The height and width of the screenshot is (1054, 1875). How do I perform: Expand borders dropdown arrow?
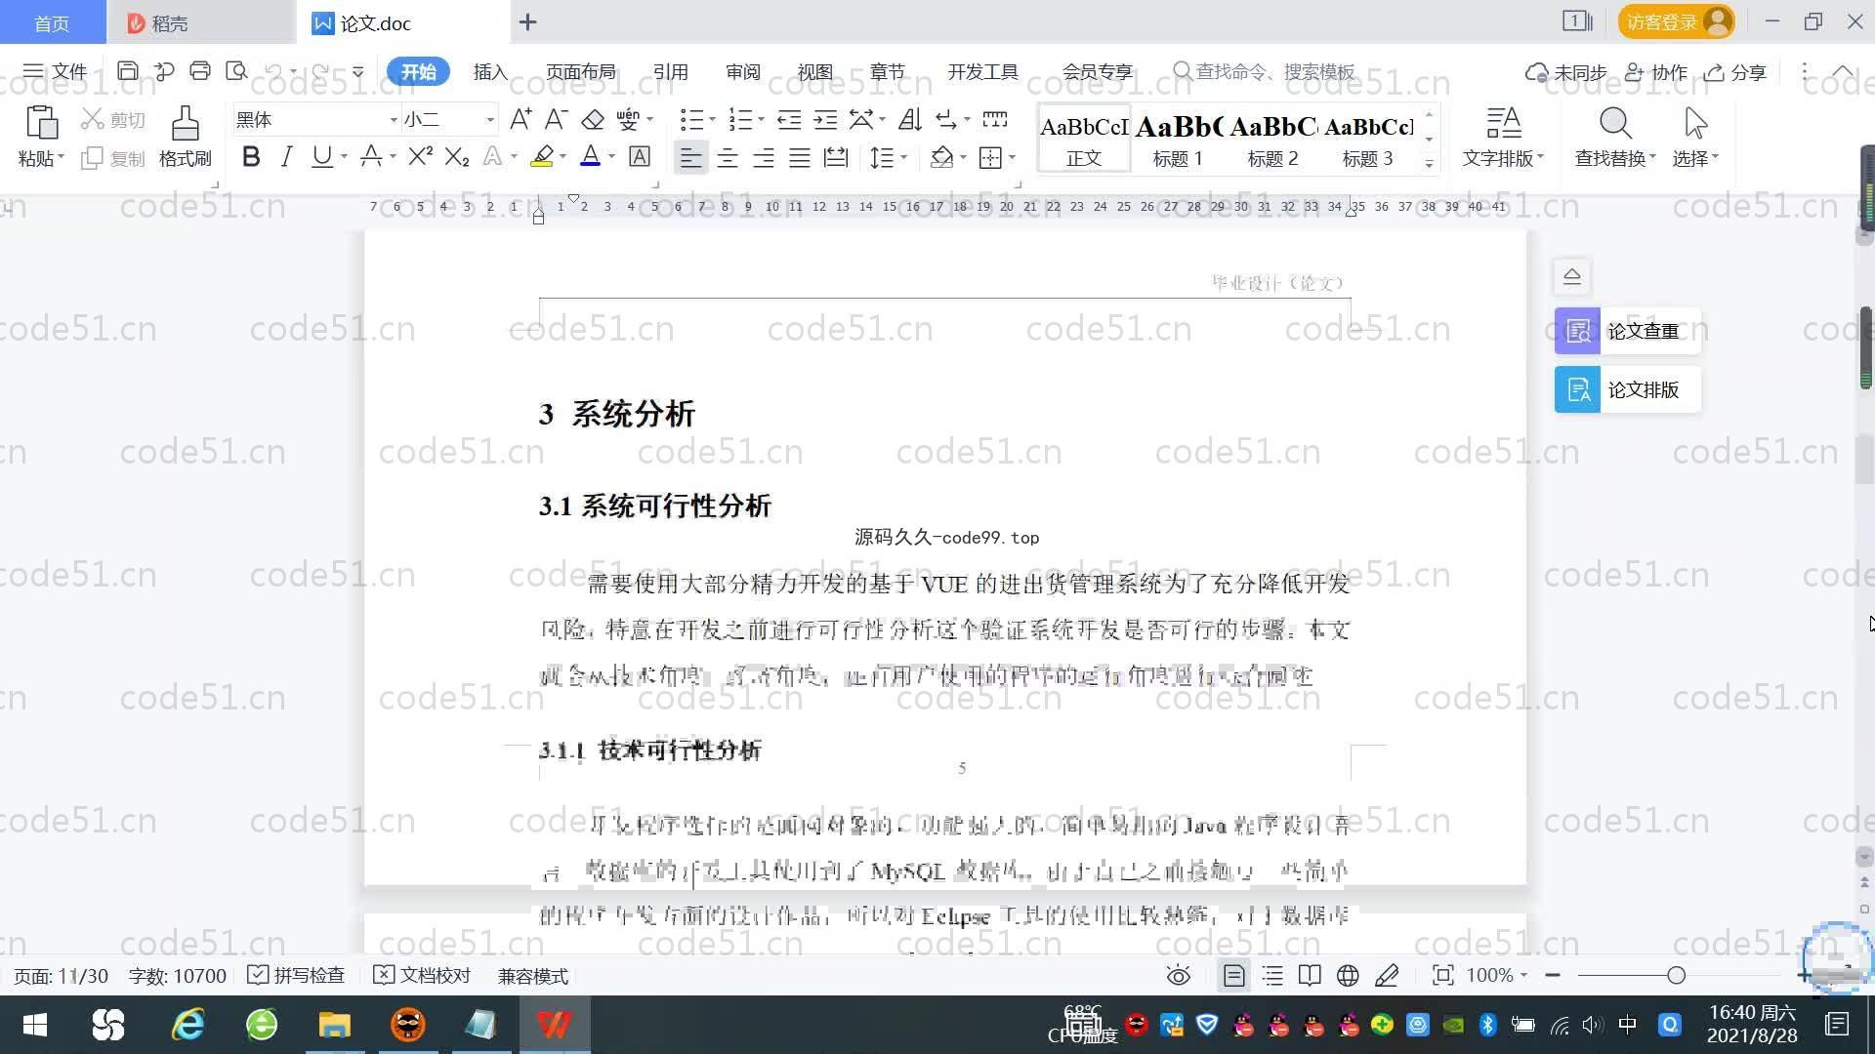(x=1012, y=157)
